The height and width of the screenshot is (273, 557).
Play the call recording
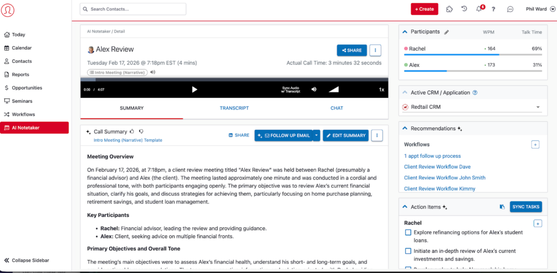195,89
